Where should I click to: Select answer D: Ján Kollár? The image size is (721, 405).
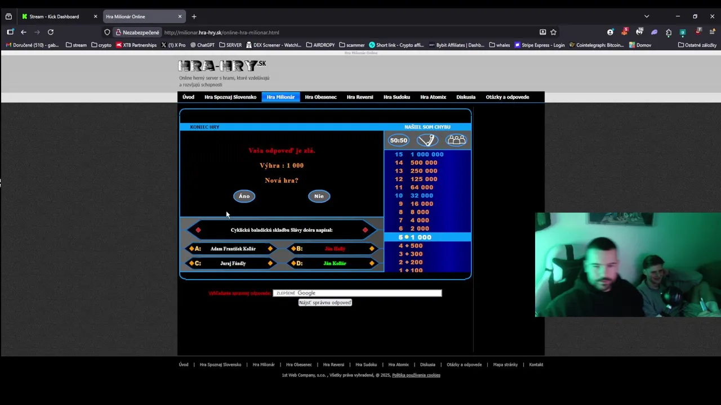(x=332, y=263)
